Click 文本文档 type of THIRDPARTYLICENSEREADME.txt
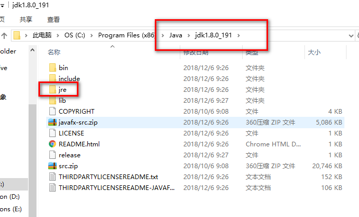Image resolution: width=359 pixels, height=217 pixels. pyautogui.click(x=258, y=177)
